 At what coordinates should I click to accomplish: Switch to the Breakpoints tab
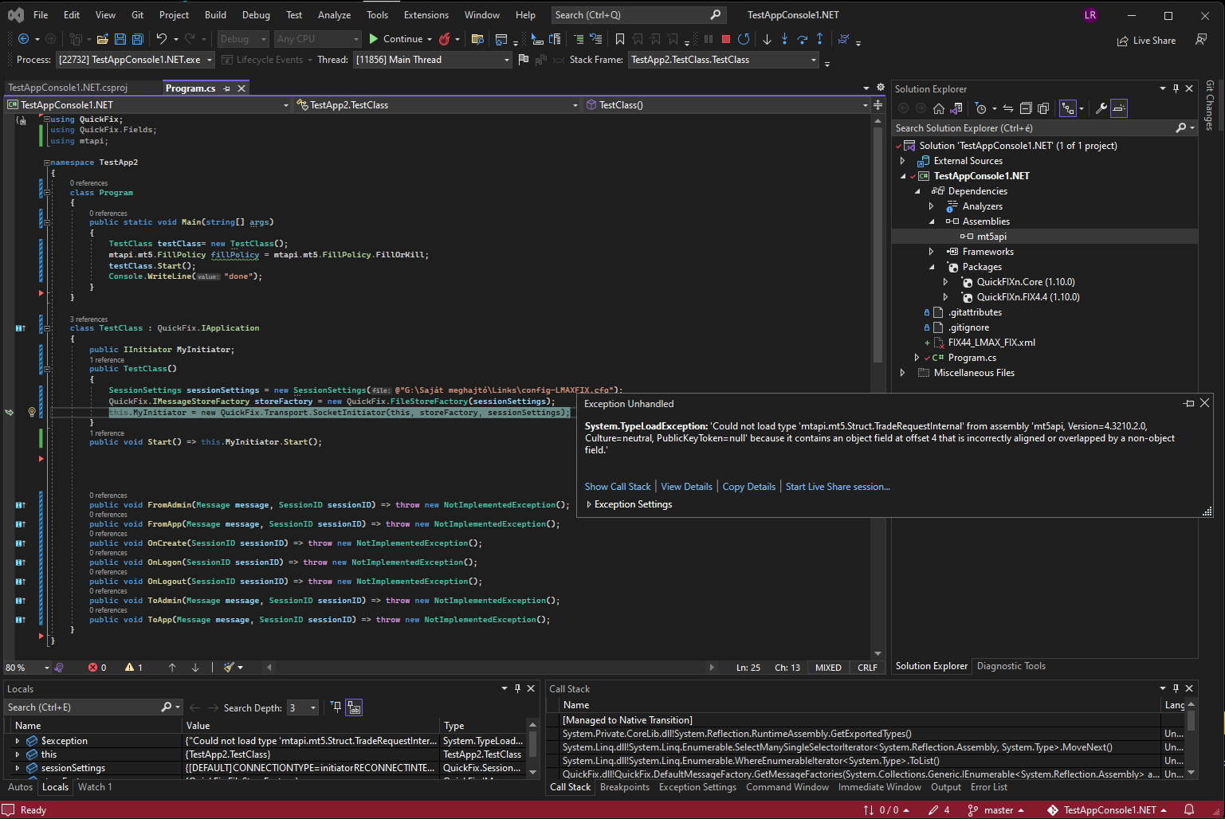click(624, 787)
